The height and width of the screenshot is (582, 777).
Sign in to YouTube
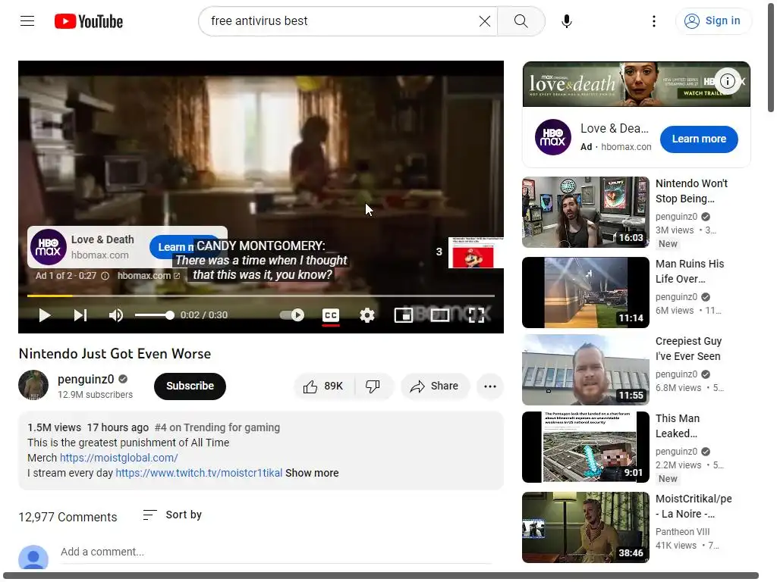pyautogui.click(x=713, y=20)
